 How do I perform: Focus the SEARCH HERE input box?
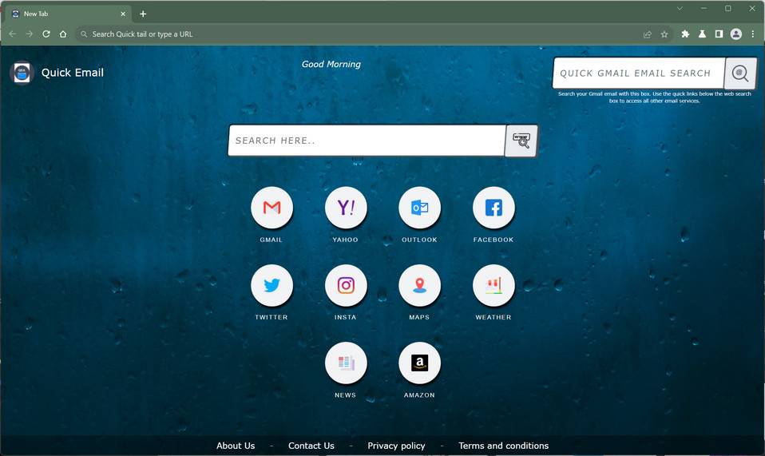(367, 141)
